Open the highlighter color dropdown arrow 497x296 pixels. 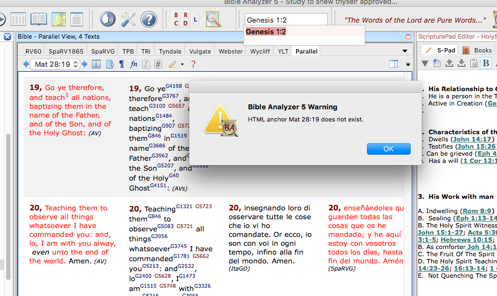tap(182, 65)
